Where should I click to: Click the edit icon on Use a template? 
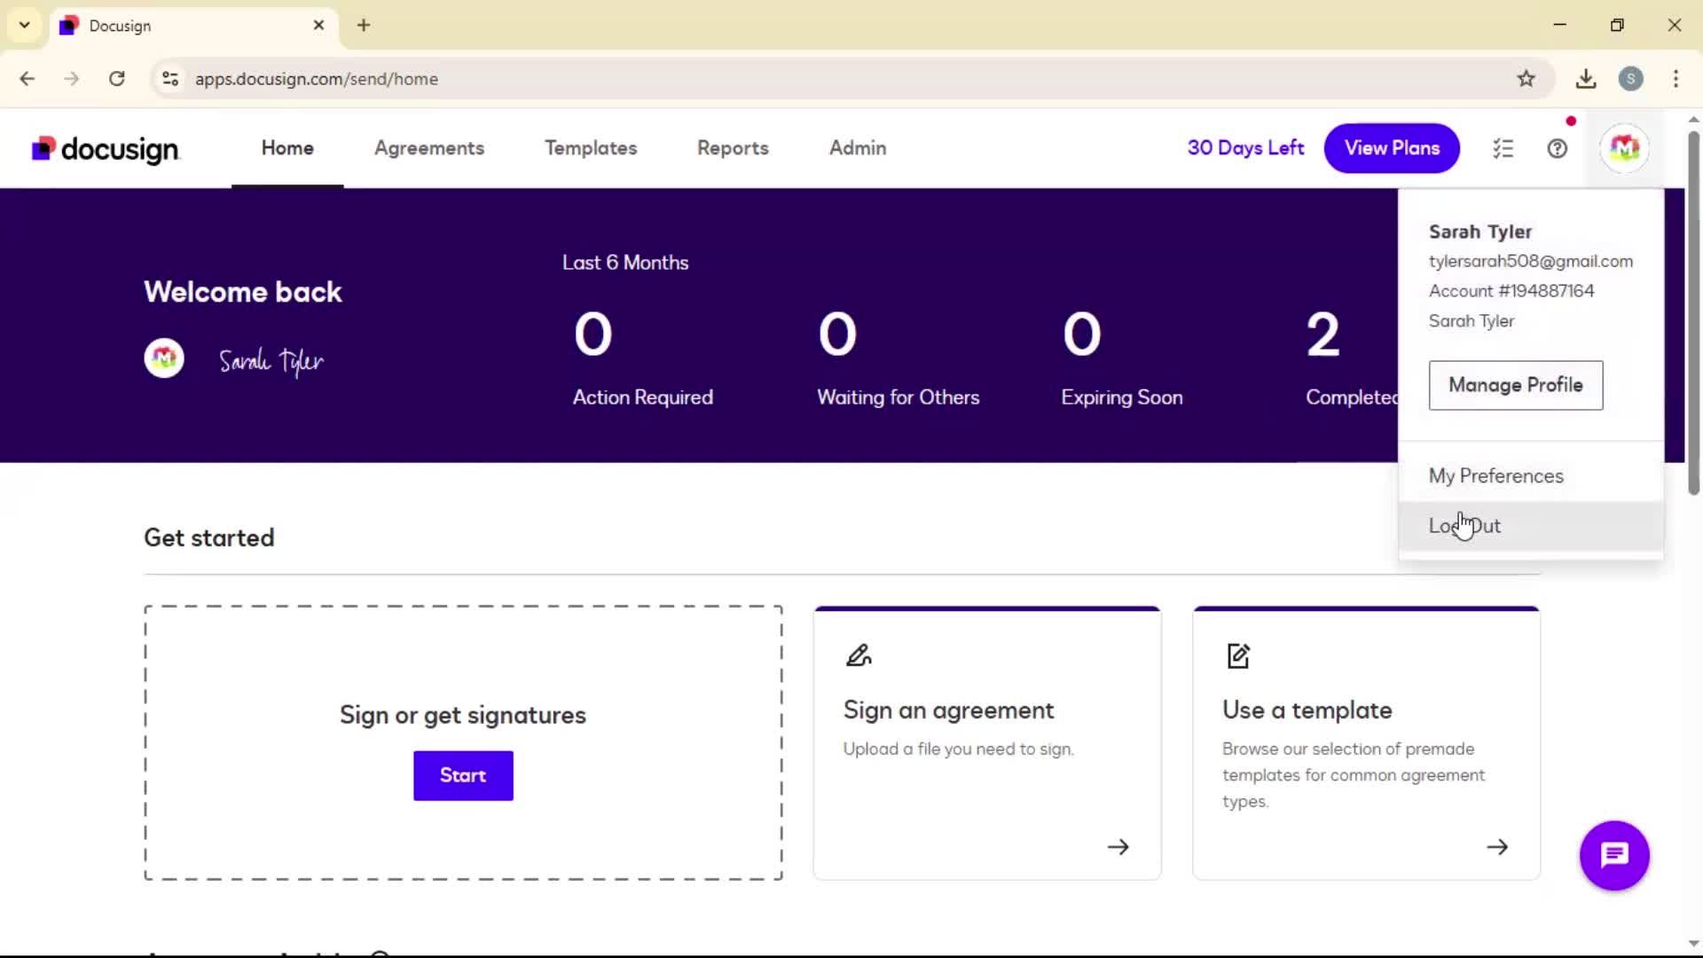tap(1237, 656)
